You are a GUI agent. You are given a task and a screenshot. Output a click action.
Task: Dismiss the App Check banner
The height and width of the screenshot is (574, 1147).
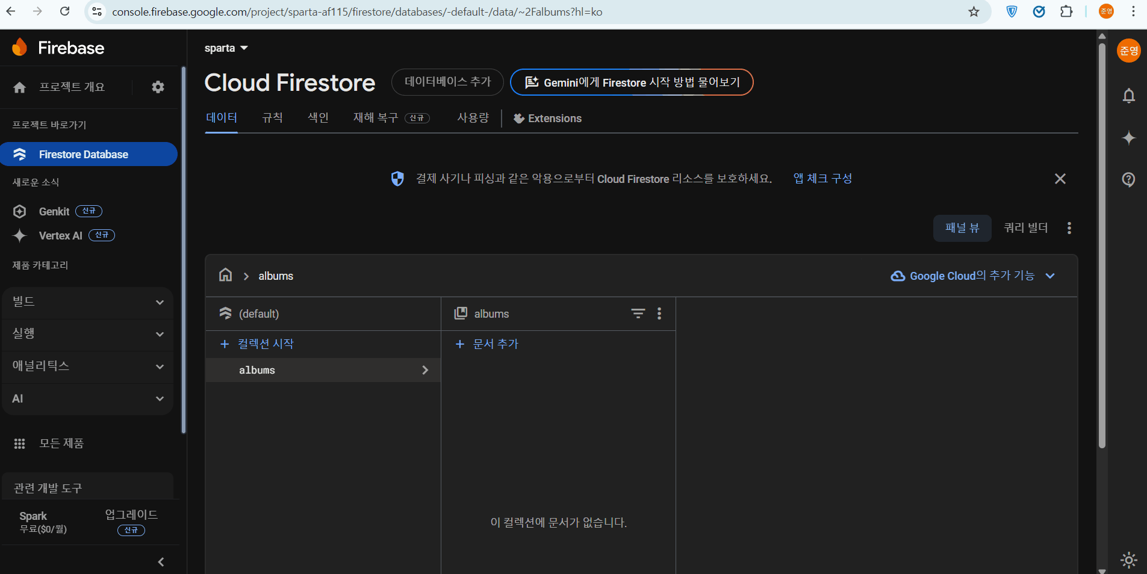(1060, 179)
